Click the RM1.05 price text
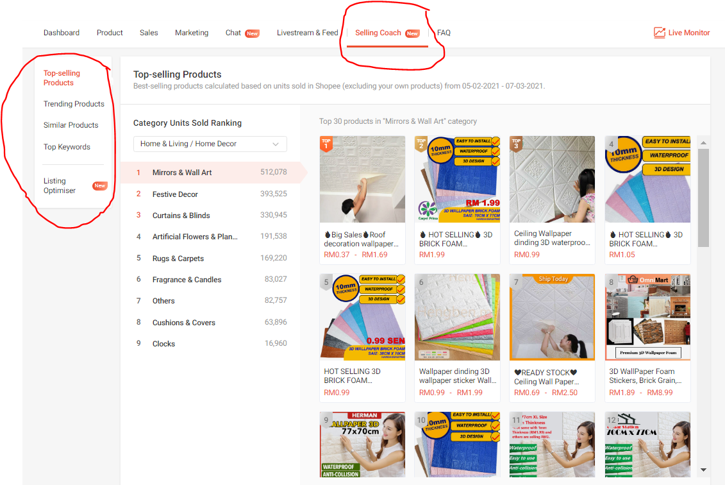The width and height of the screenshot is (725, 485). [622, 255]
